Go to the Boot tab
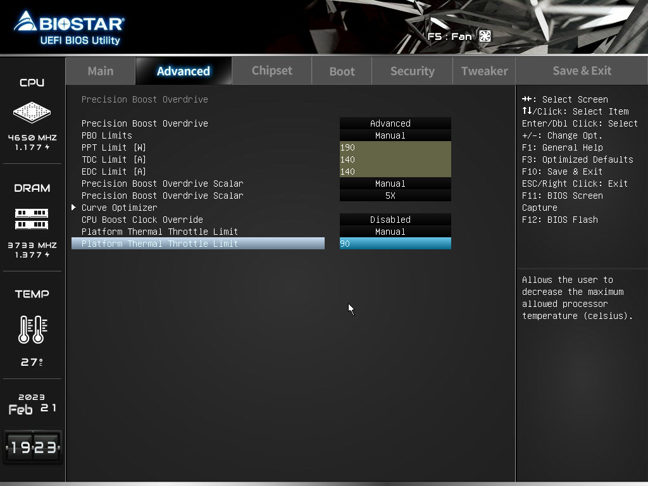 (x=342, y=71)
